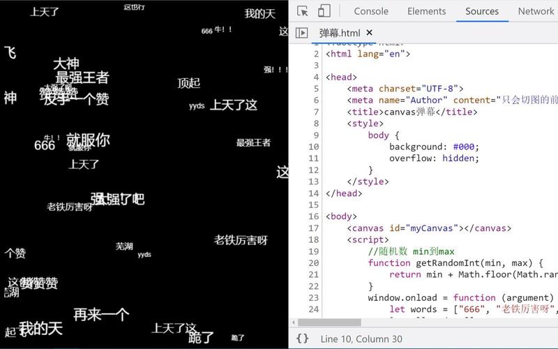Switch to the Elements tab

point(426,11)
